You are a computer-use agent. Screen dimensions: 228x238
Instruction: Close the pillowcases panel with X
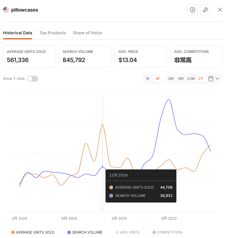220,10
